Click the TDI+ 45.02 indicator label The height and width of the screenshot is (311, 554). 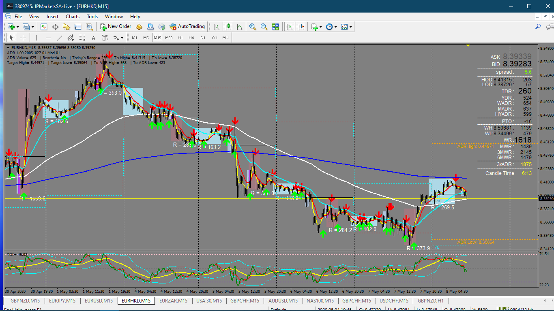17,254
